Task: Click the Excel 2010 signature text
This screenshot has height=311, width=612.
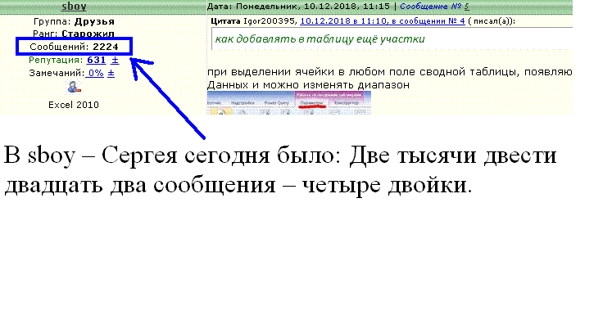Action: (74, 105)
